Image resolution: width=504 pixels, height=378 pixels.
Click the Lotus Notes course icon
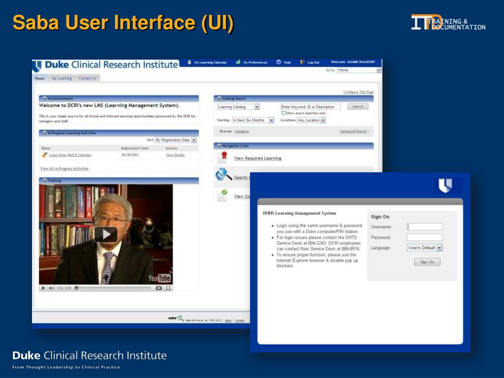coord(44,155)
